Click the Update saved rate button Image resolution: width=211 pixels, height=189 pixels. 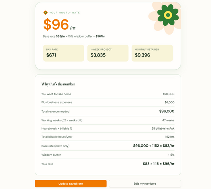click(70, 183)
